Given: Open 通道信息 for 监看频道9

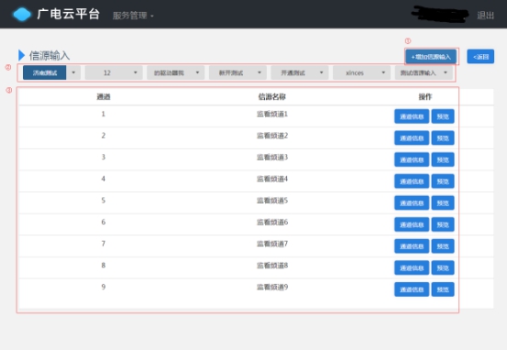Looking at the screenshot, I should [412, 290].
